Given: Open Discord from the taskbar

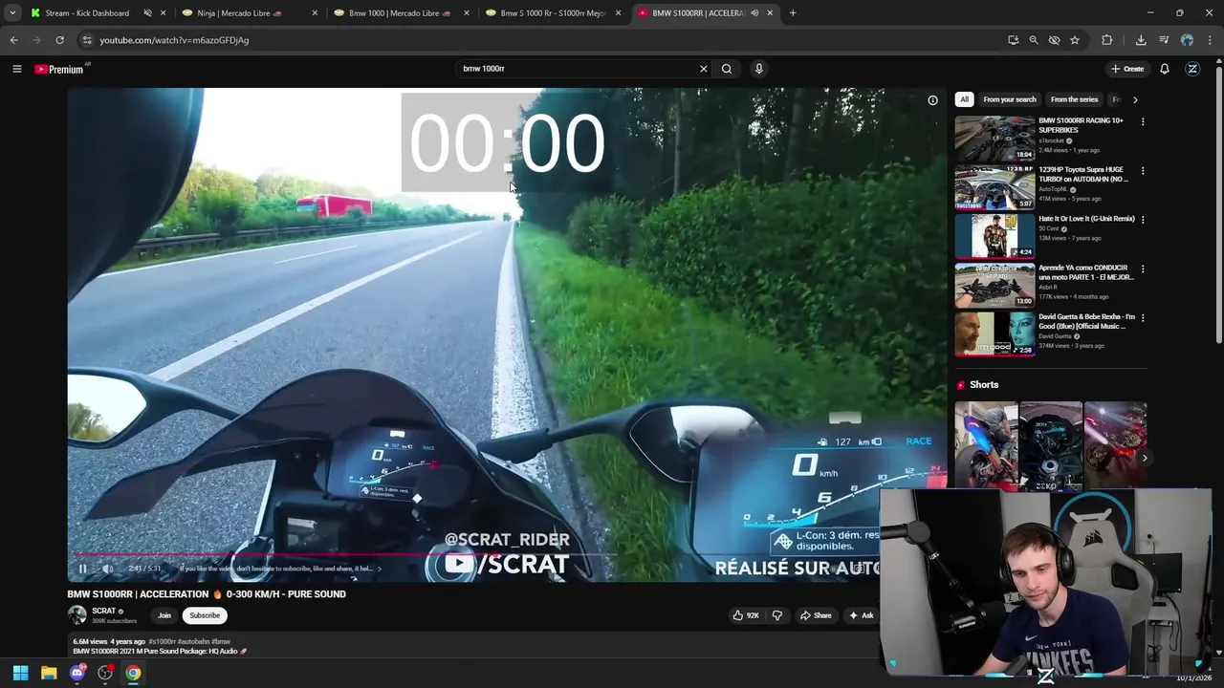Looking at the screenshot, I should click(x=77, y=673).
